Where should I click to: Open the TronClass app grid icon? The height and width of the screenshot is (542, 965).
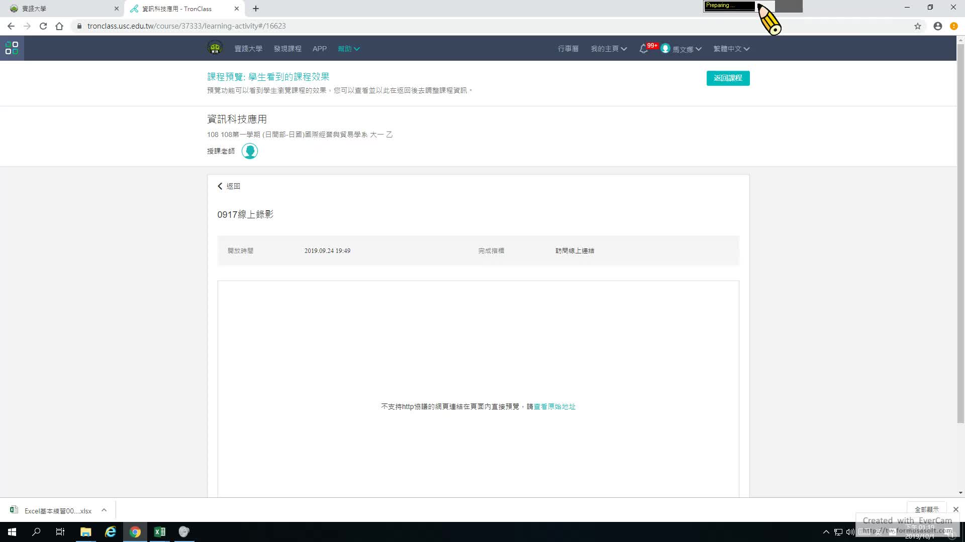click(12, 48)
